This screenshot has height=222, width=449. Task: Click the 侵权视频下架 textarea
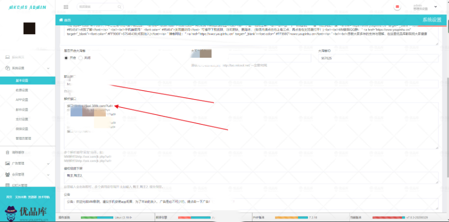coord(251,178)
